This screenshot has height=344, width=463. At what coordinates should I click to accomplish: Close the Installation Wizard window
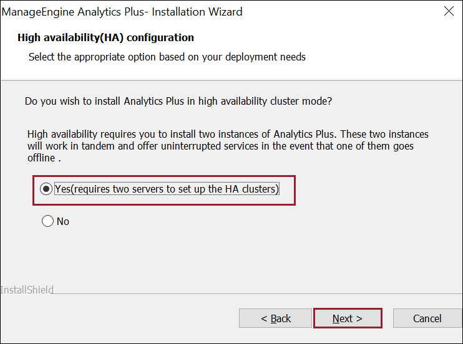click(x=448, y=11)
